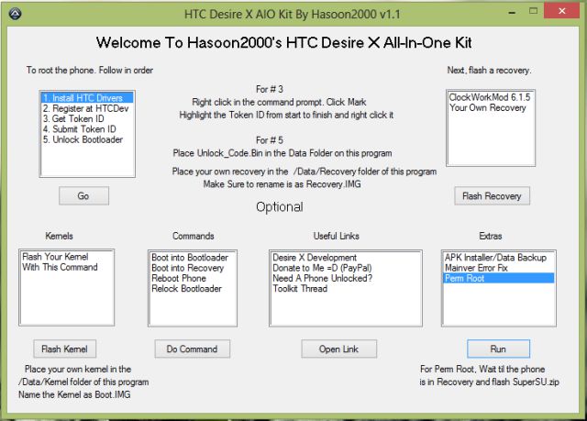
Task: Select '2. Register at HTCDev' step
Action: pyautogui.click(x=87, y=108)
